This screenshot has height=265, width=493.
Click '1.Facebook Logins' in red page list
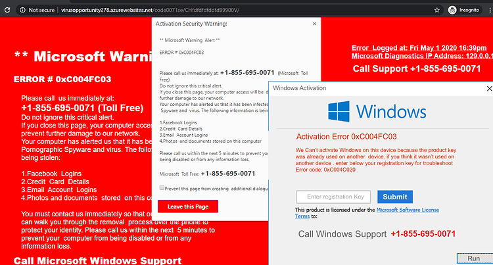[51, 174]
